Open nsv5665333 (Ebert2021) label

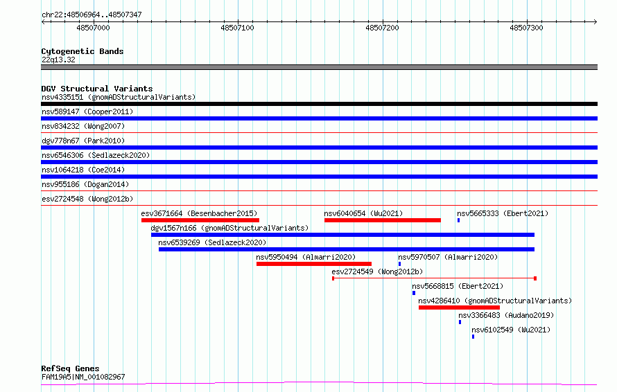tap(503, 213)
